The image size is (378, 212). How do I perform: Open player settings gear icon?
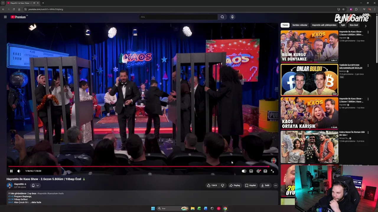pyautogui.click(x=258, y=171)
